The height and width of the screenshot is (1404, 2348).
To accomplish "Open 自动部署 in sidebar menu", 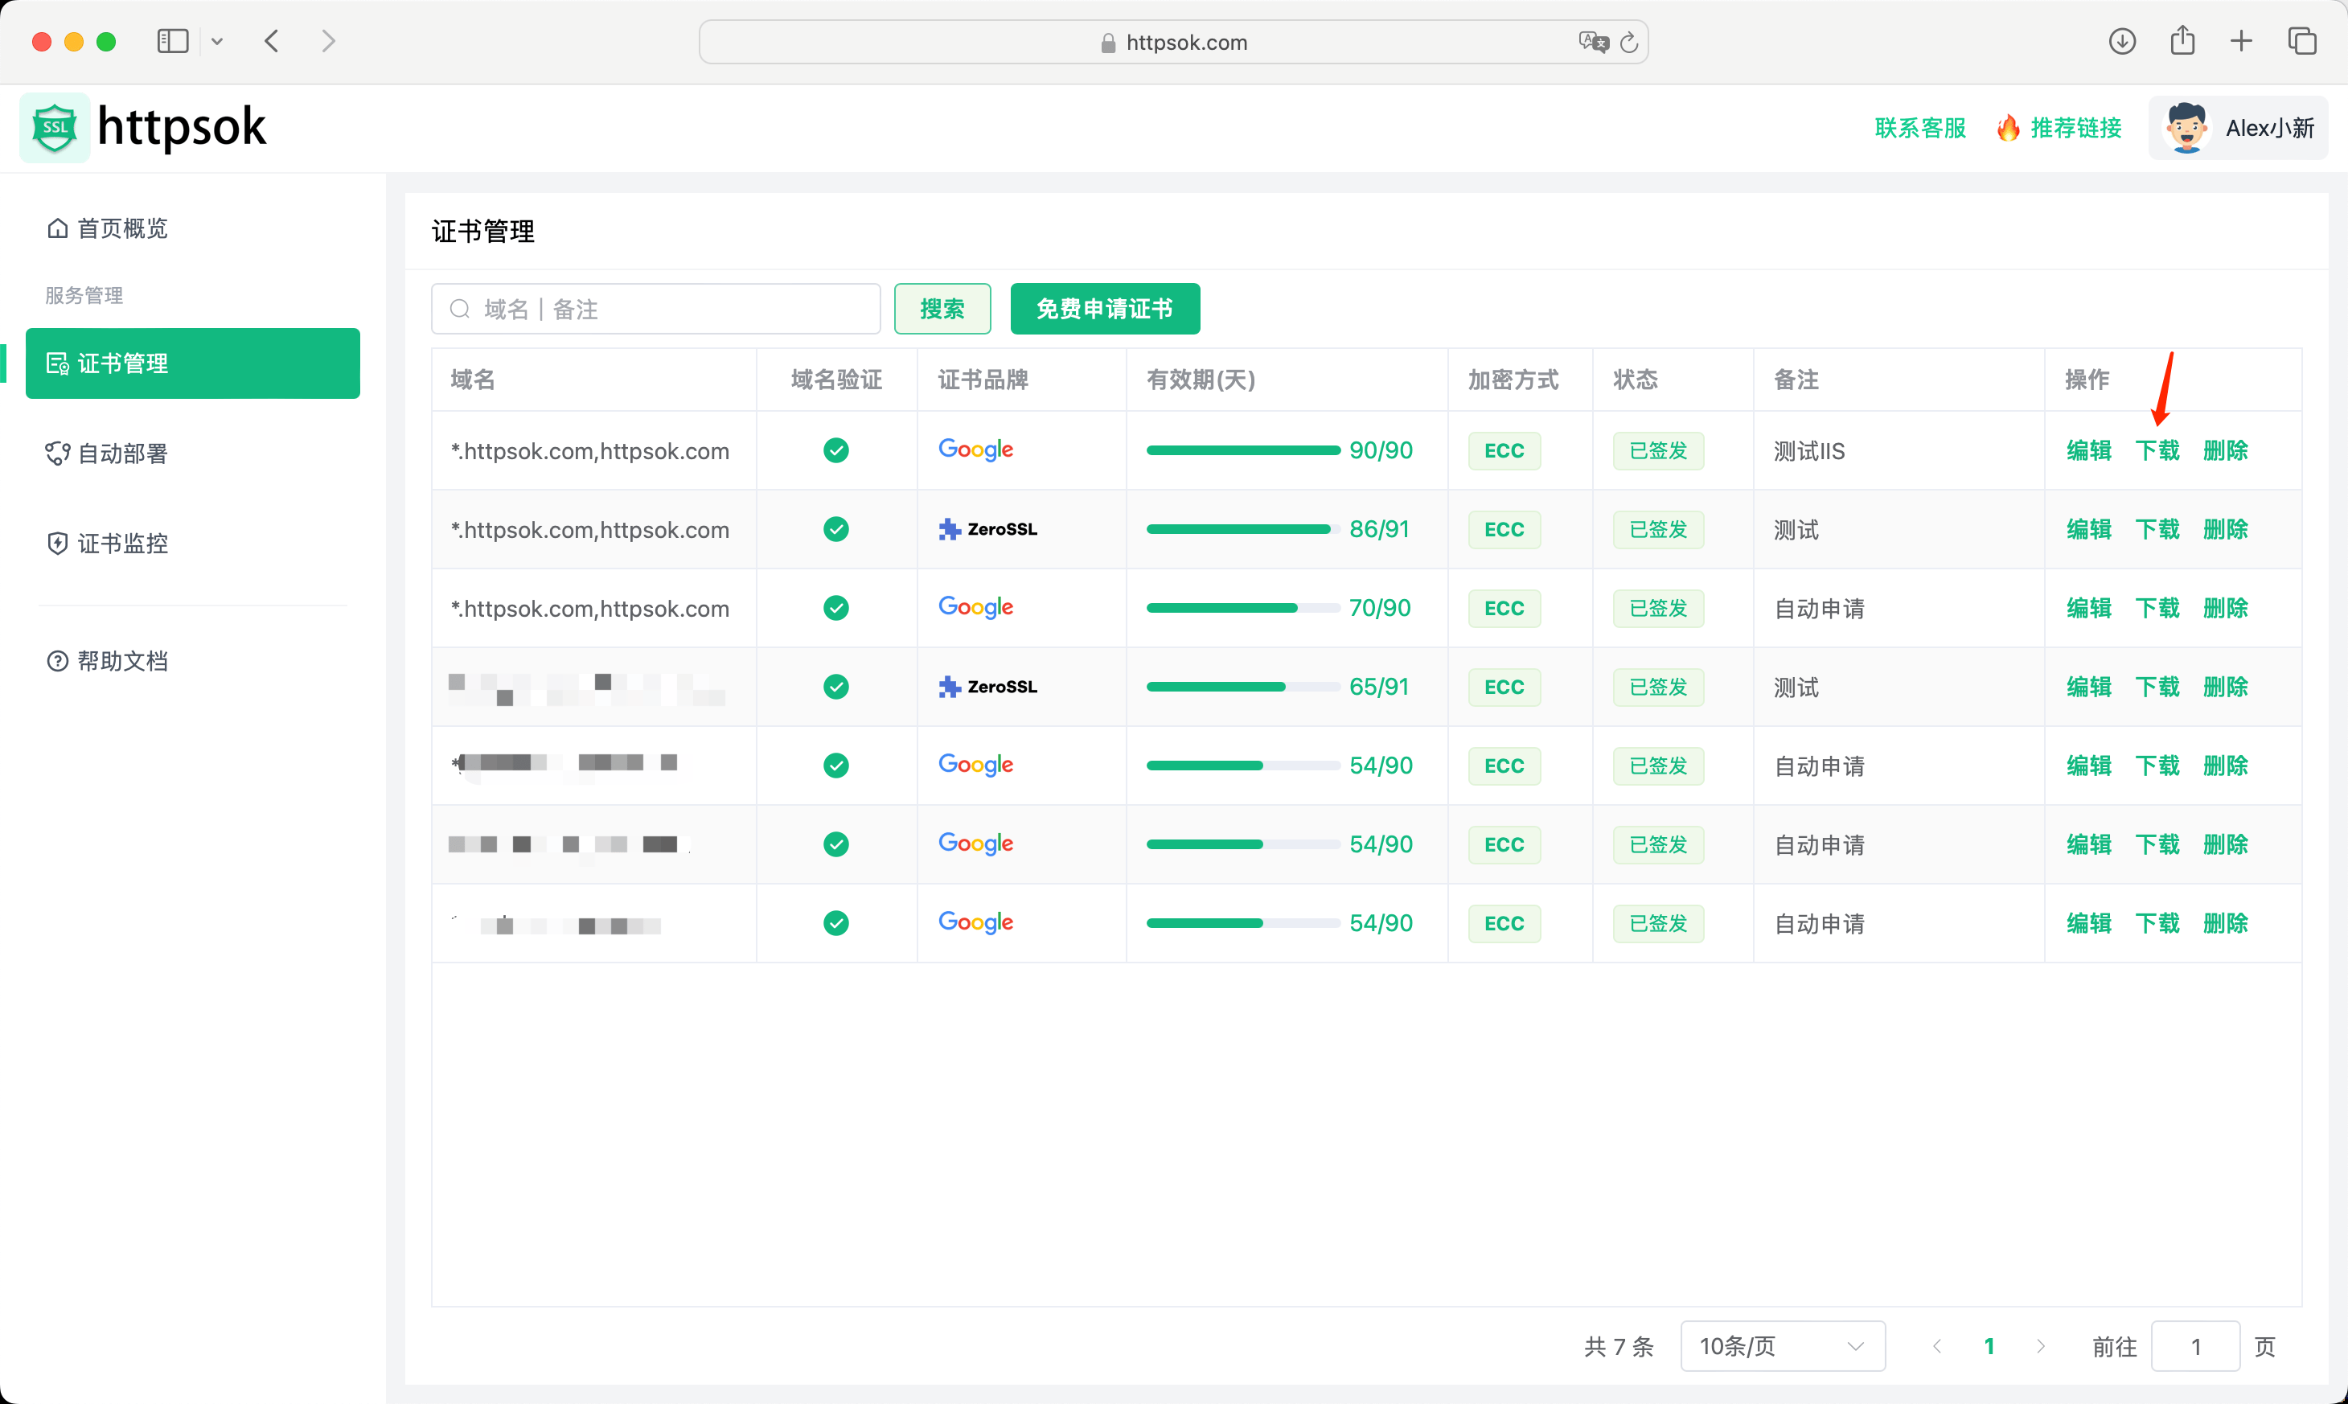I will coord(123,454).
